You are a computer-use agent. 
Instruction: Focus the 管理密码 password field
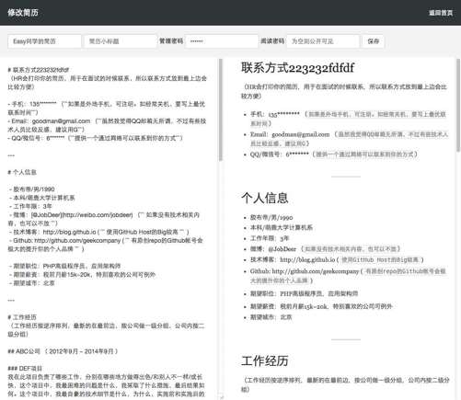click(222, 41)
